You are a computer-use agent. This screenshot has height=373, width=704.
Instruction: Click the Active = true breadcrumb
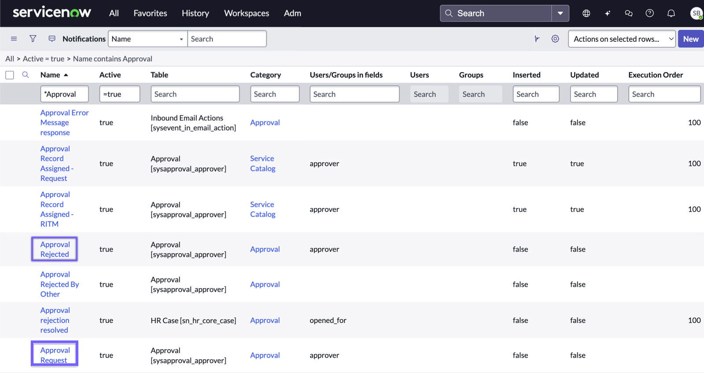click(x=44, y=59)
